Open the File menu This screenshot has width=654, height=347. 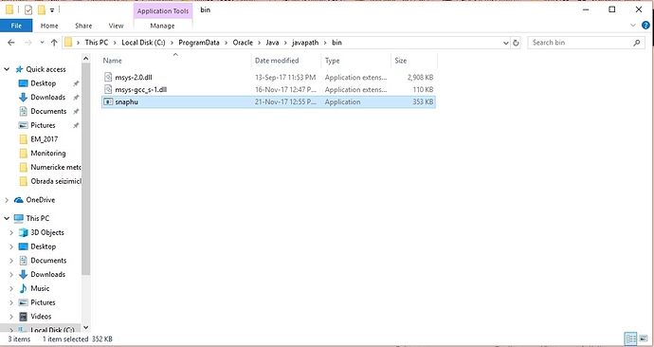pos(16,26)
